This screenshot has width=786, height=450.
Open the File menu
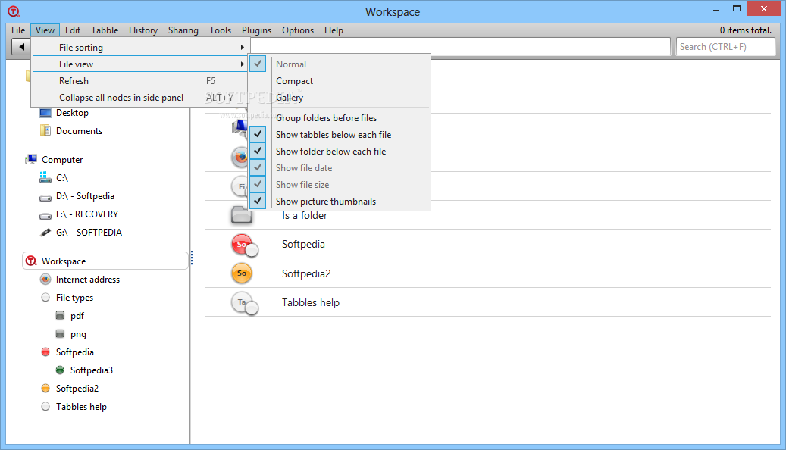pos(18,30)
